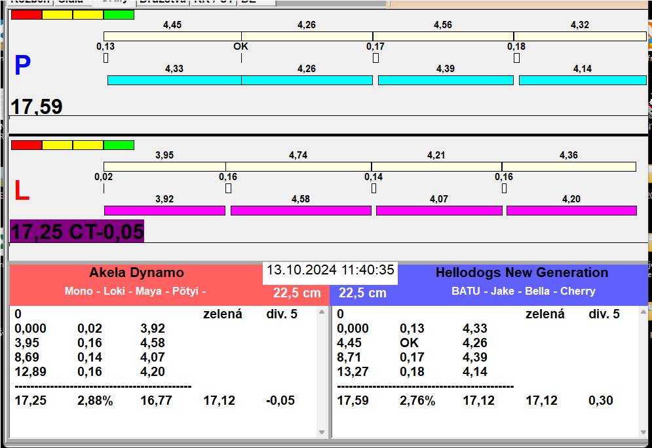Click the Akela Dynamo team header
The image size is (652, 448).
136,273
